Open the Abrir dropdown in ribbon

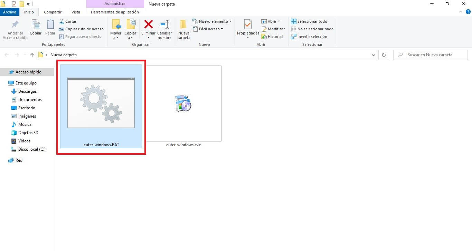coord(271,21)
